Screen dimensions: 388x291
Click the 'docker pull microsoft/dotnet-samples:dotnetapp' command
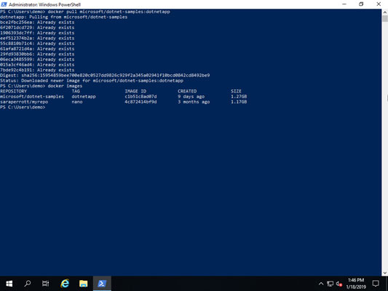(109, 12)
